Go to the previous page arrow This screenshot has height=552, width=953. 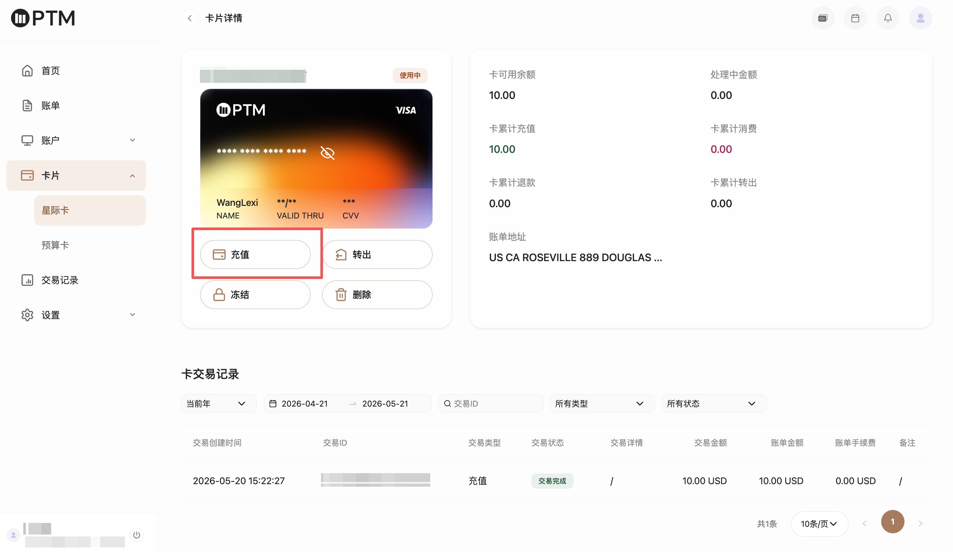pyautogui.click(x=864, y=523)
